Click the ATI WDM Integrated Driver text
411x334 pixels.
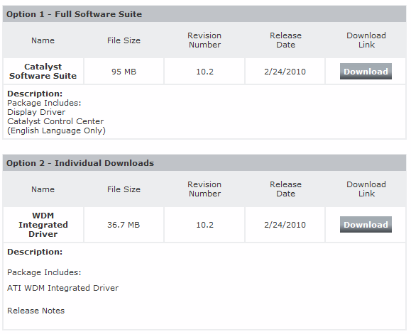point(63,288)
